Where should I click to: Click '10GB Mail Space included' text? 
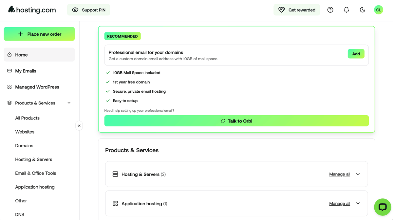click(x=137, y=73)
